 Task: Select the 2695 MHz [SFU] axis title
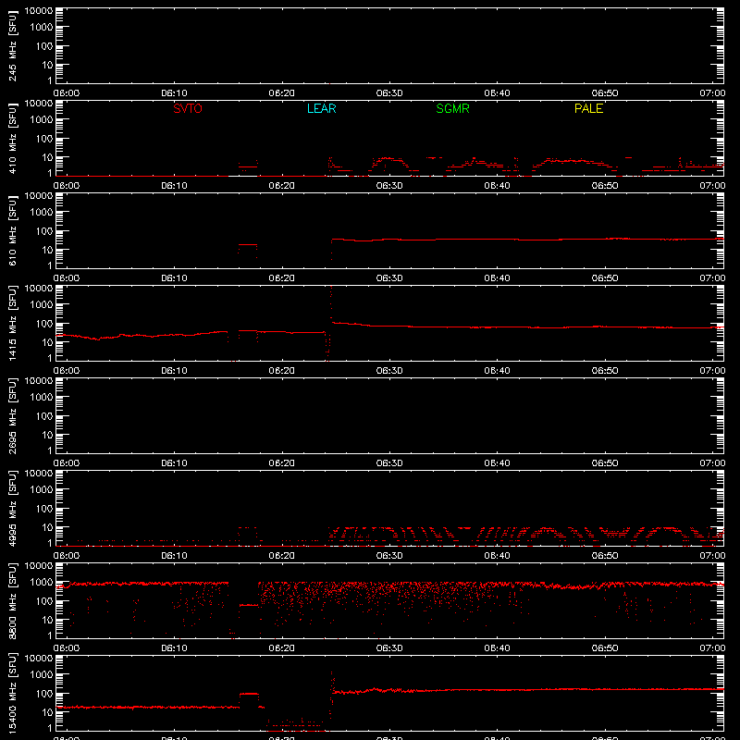tap(12, 415)
